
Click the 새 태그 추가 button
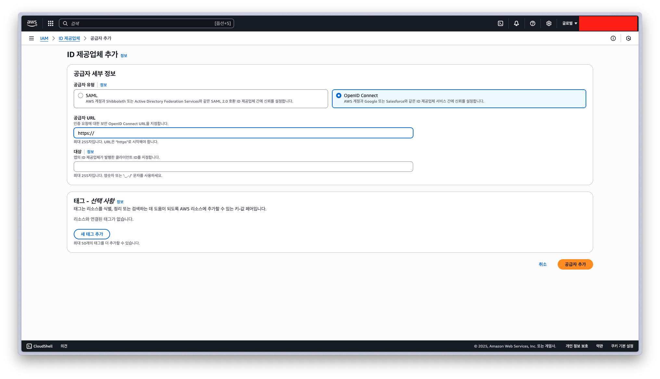point(92,234)
